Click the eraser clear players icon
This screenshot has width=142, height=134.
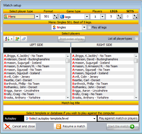[x=24, y=39]
